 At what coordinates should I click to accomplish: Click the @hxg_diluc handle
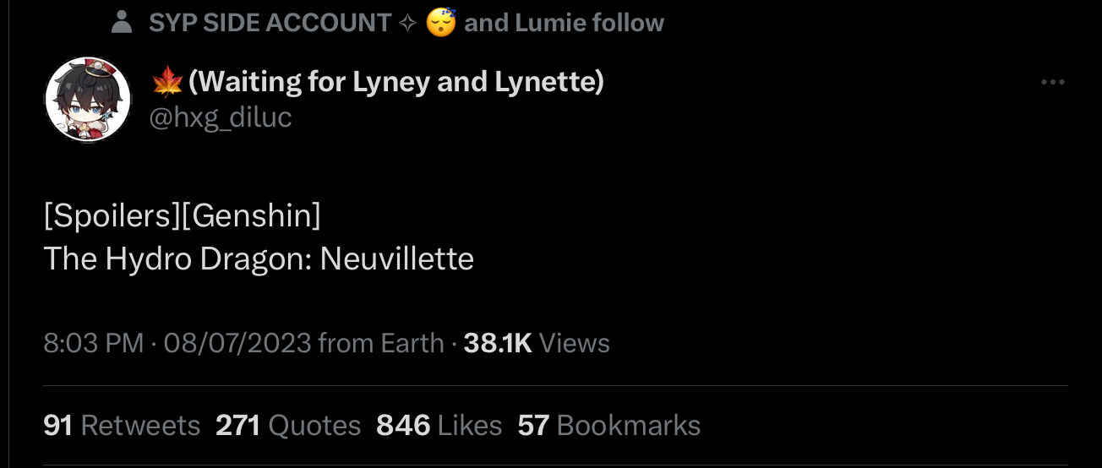click(220, 117)
